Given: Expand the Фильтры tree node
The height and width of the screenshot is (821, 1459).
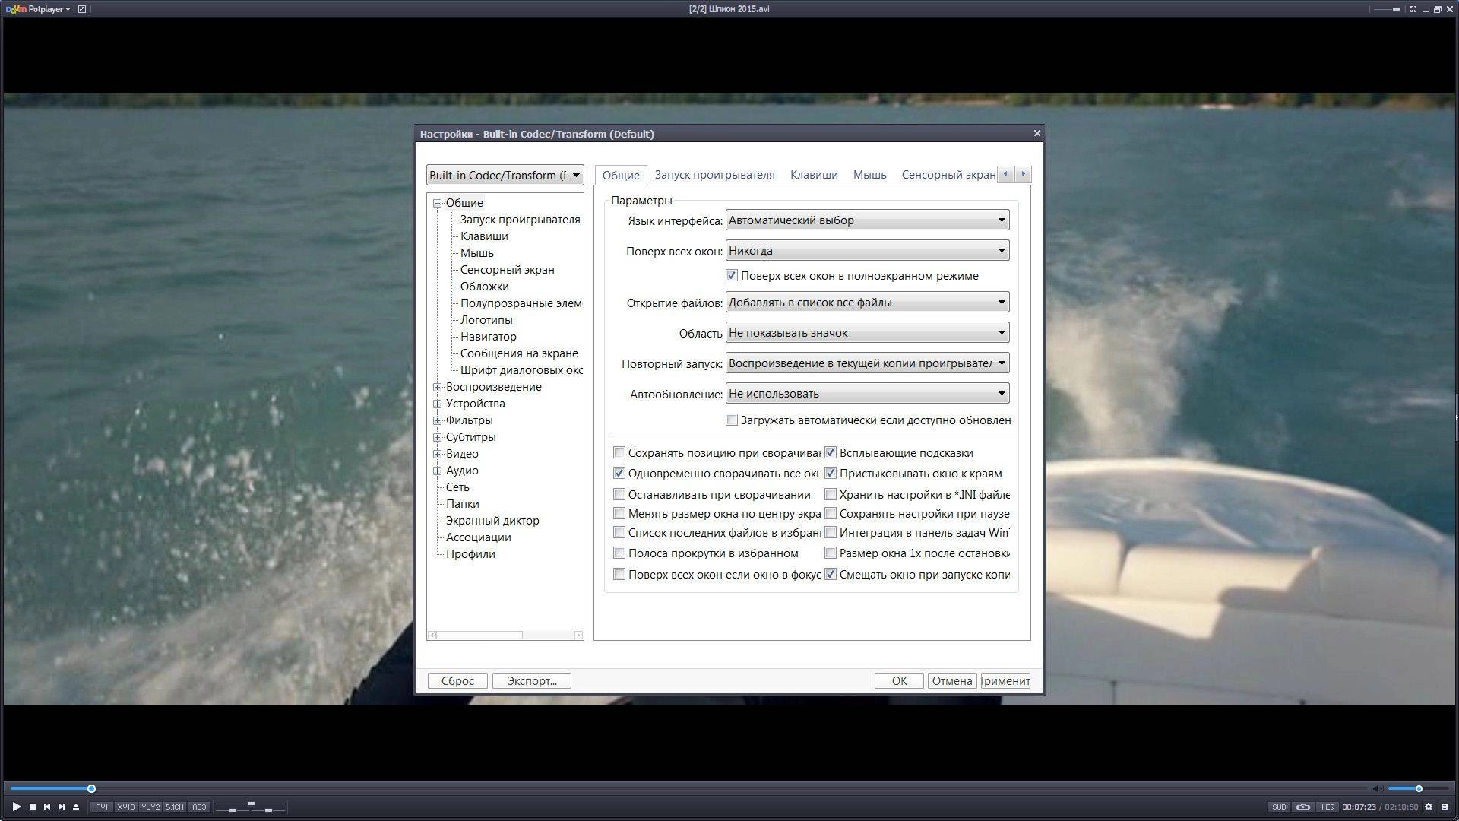Looking at the screenshot, I should coord(438,420).
